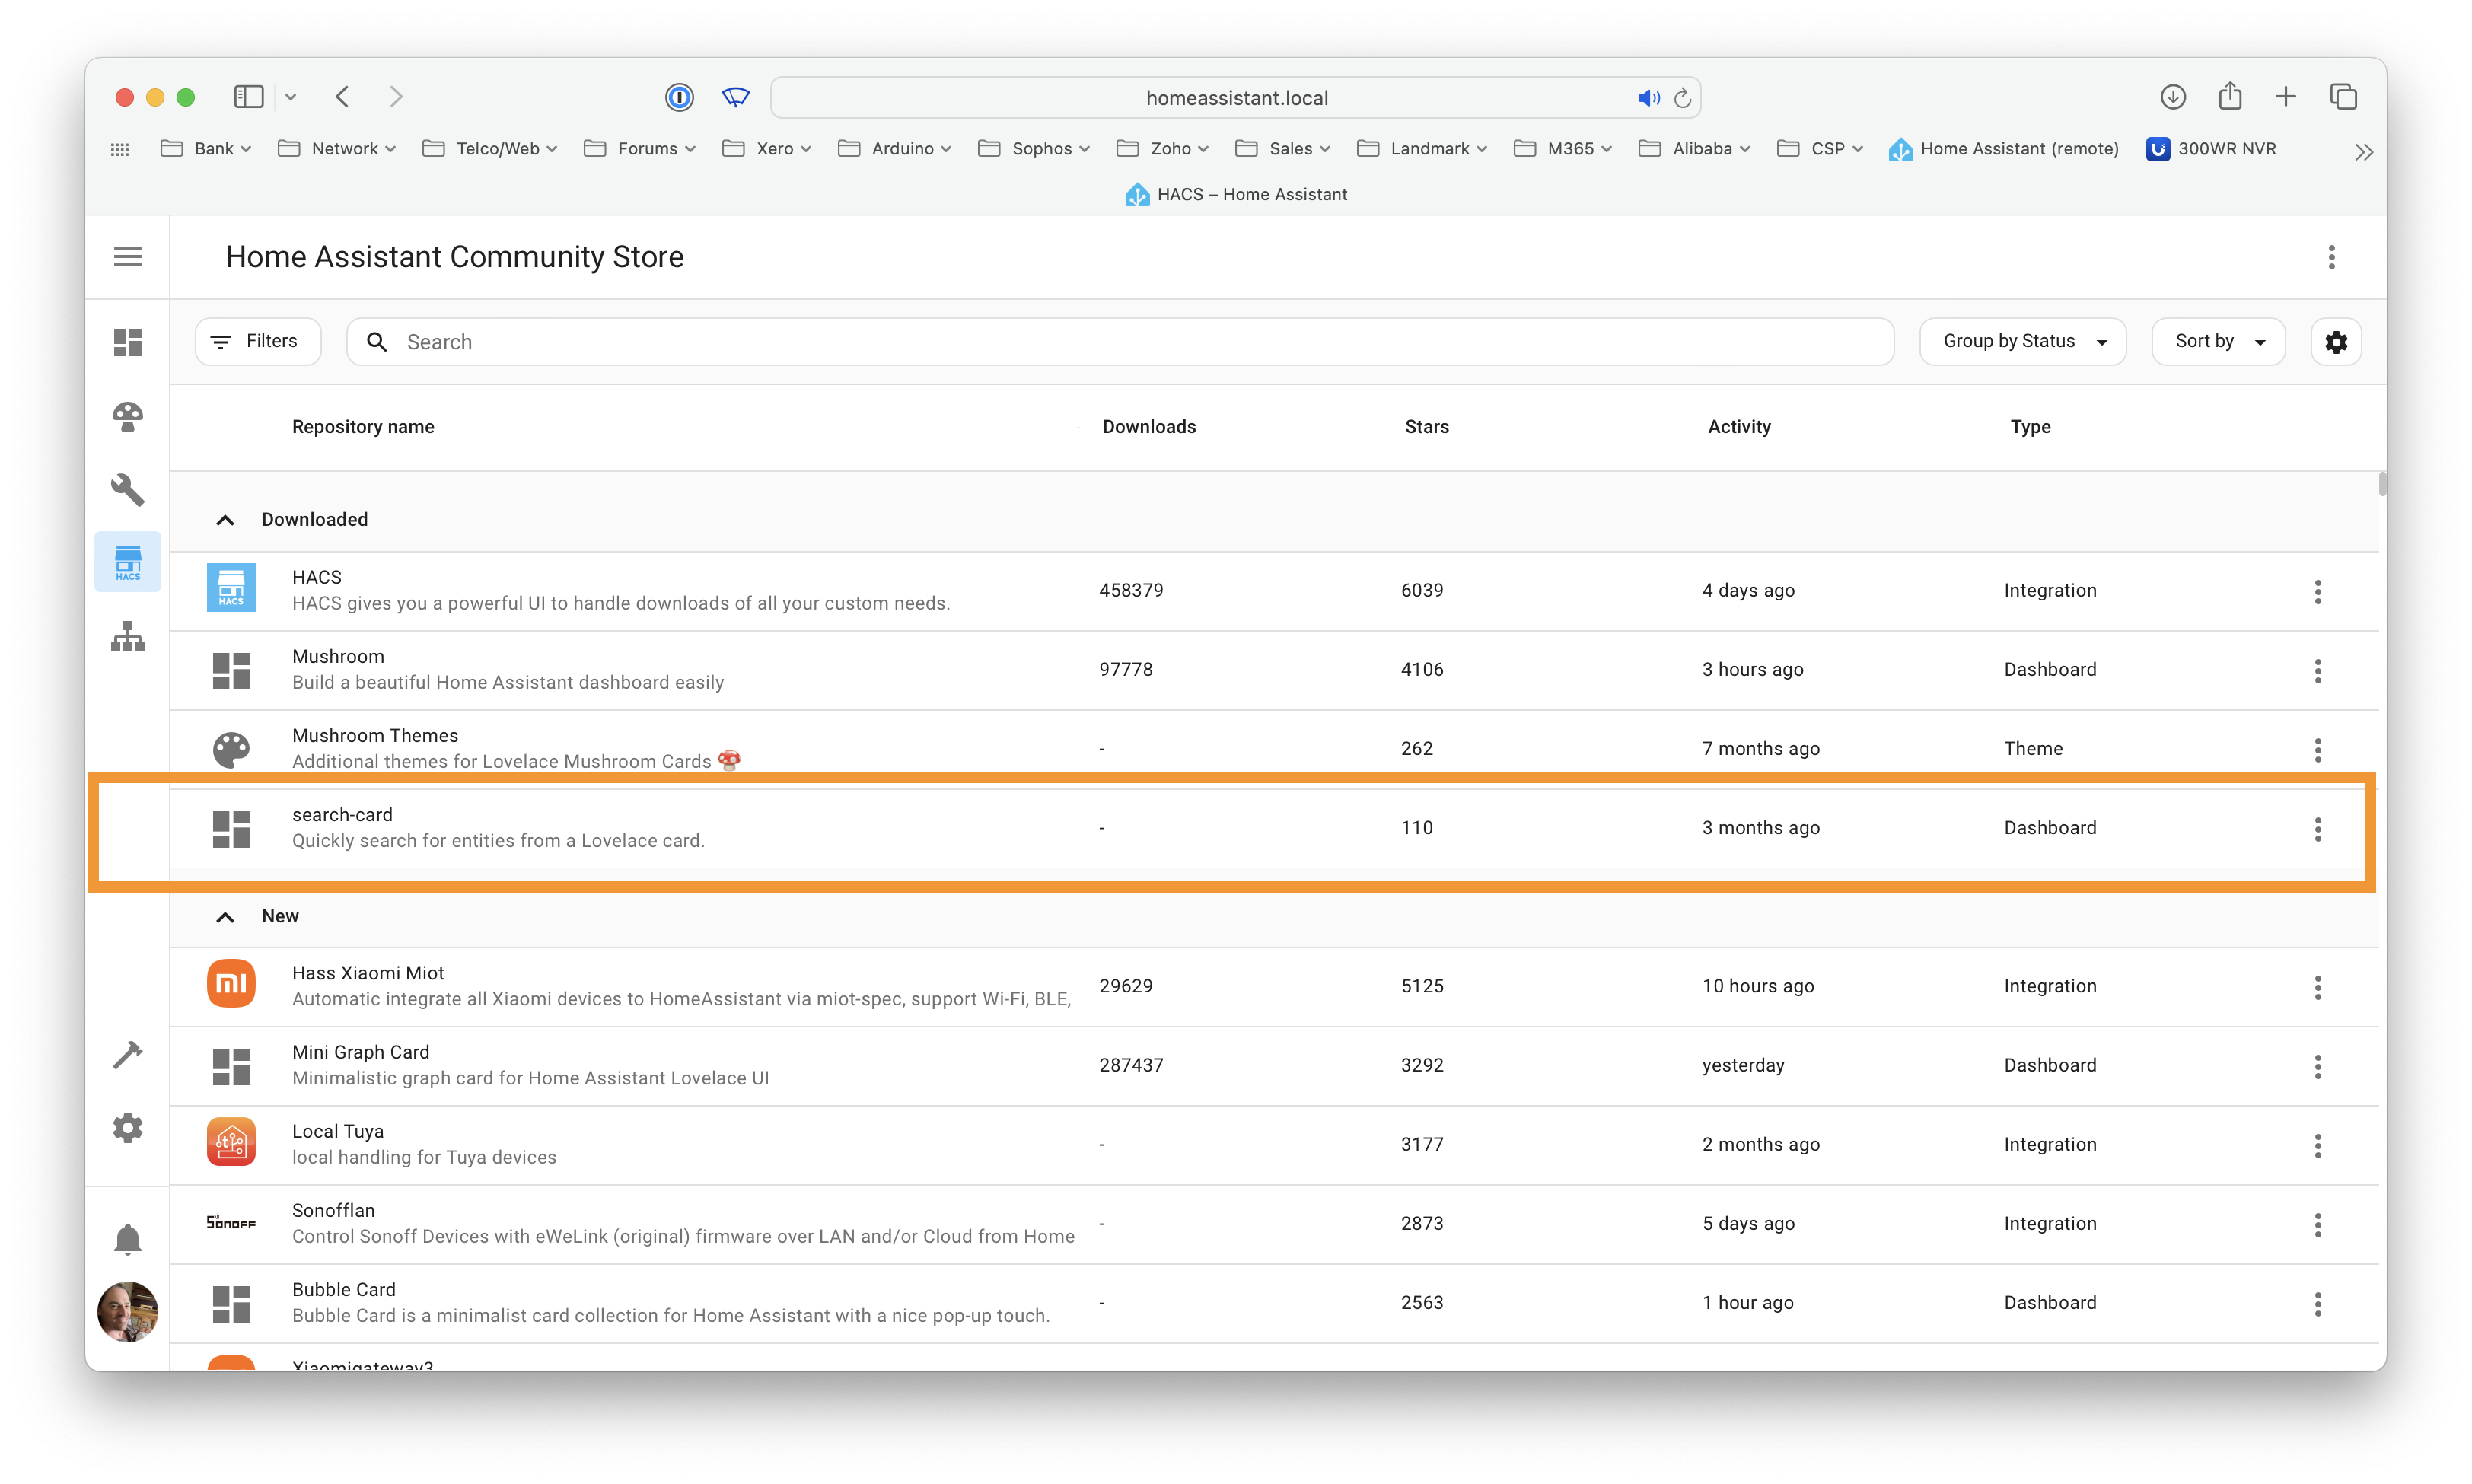The width and height of the screenshot is (2472, 1484).
Task: Toggle Safari sidebar panel button
Action: click(x=248, y=97)
